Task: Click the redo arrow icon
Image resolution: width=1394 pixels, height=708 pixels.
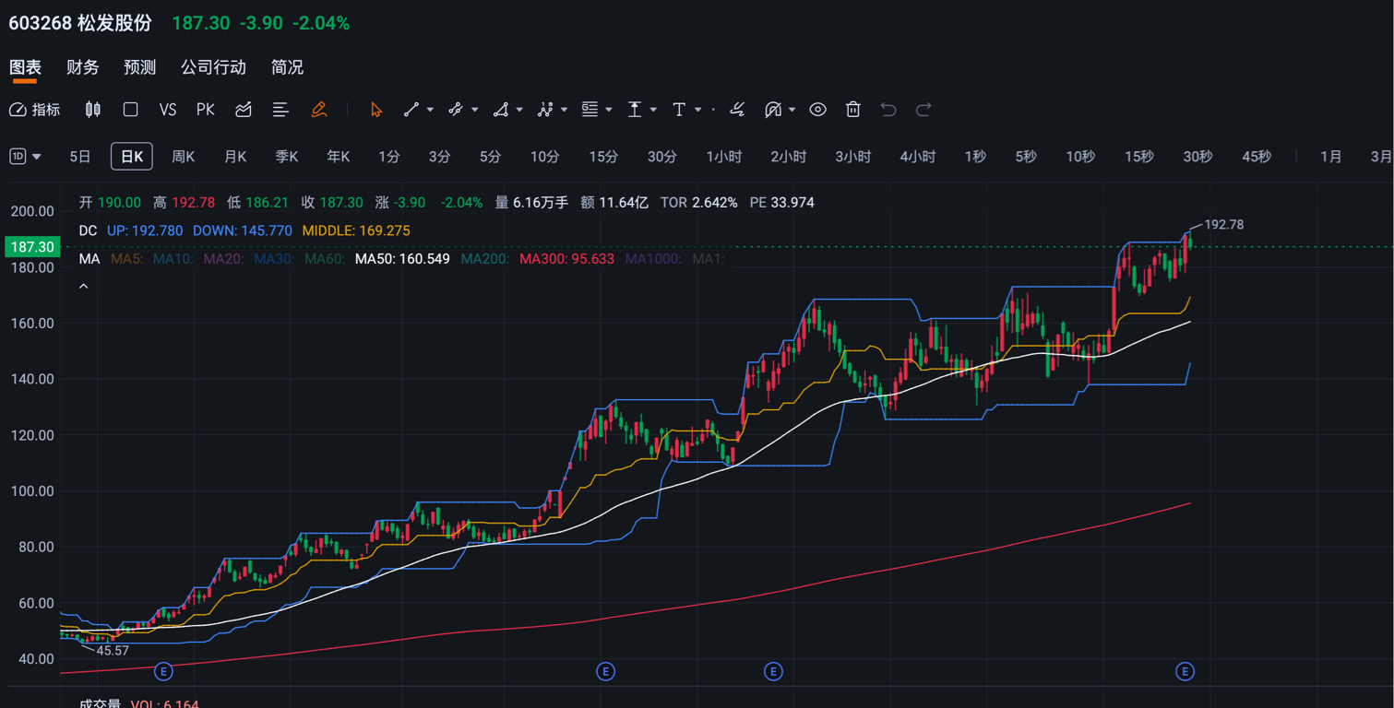Action: tap(923, 110)
